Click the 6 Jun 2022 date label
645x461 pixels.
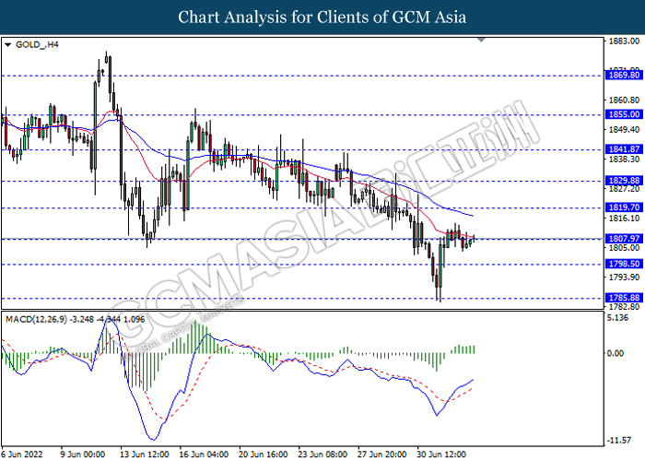tap(22, 455)
